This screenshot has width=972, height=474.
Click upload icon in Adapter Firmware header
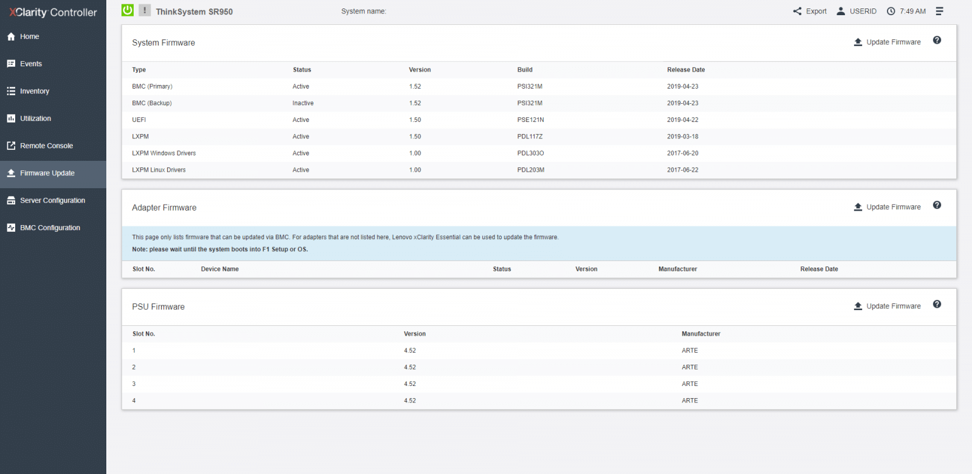point(858,207)
